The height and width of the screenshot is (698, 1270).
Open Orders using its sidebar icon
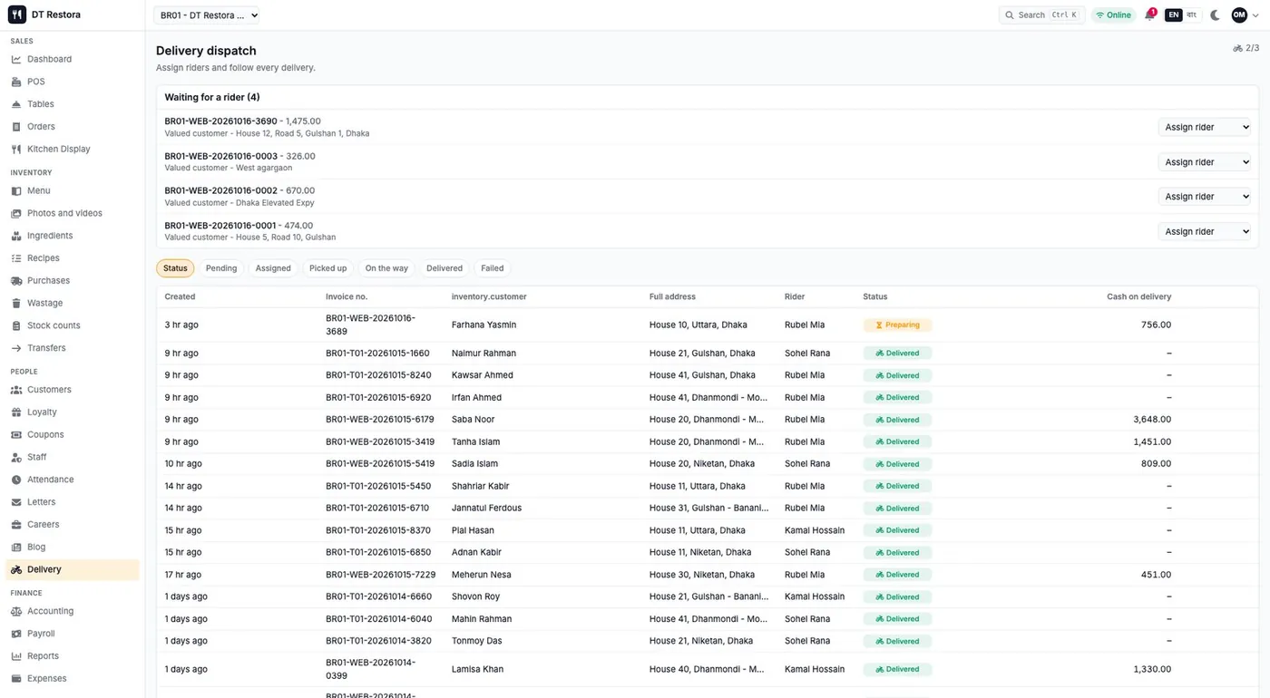click(x=16, y=127)
